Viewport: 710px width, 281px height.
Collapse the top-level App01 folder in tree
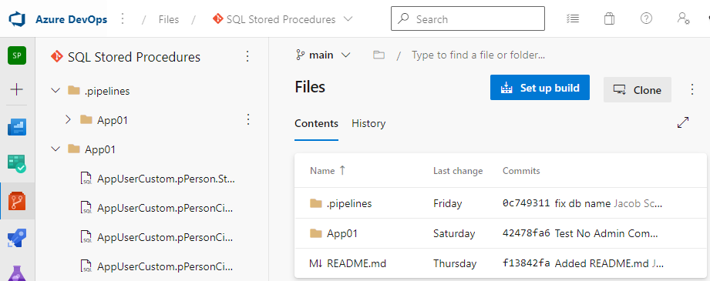click(x=56, y=149)
